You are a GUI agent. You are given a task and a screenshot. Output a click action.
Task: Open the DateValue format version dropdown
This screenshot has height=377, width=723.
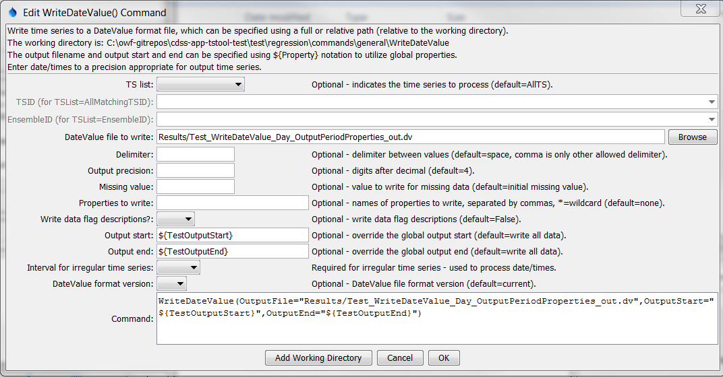coord(171,283)
